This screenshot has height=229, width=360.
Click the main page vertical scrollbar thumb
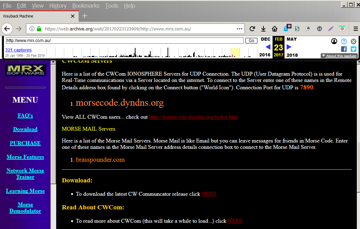pyautogui.click(x=358, y=167)
